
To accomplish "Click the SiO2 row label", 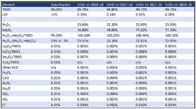I will 5,94.
